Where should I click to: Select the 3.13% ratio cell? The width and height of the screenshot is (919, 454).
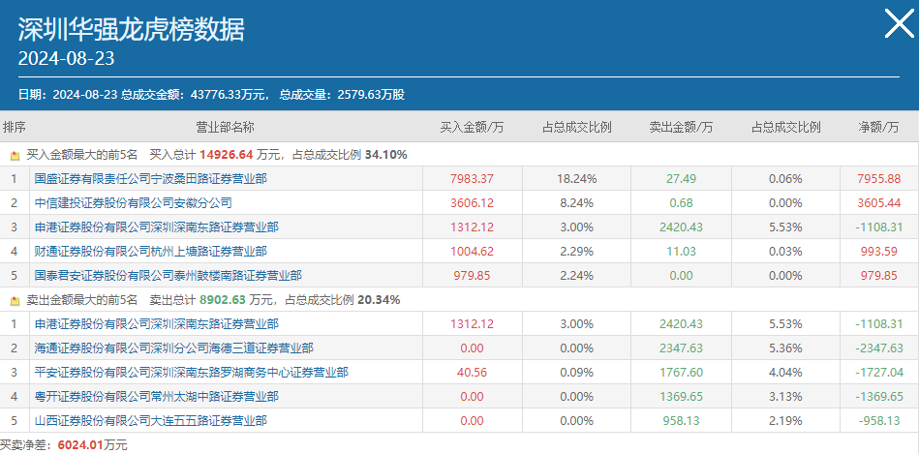(785, 397)
